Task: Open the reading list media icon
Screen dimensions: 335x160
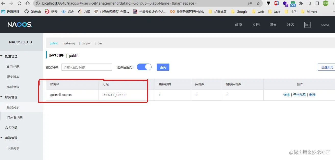Action: point(309,4)
